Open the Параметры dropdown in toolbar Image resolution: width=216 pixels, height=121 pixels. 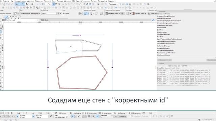[x=113, y=4]
